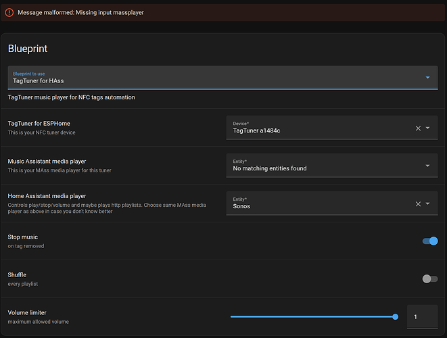Click the TagTuner for ESPHome label
The image size is (447, 338).
(x=39, y=124)
